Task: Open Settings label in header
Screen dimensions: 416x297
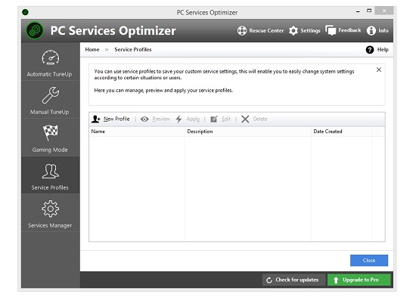Action: 310,31
